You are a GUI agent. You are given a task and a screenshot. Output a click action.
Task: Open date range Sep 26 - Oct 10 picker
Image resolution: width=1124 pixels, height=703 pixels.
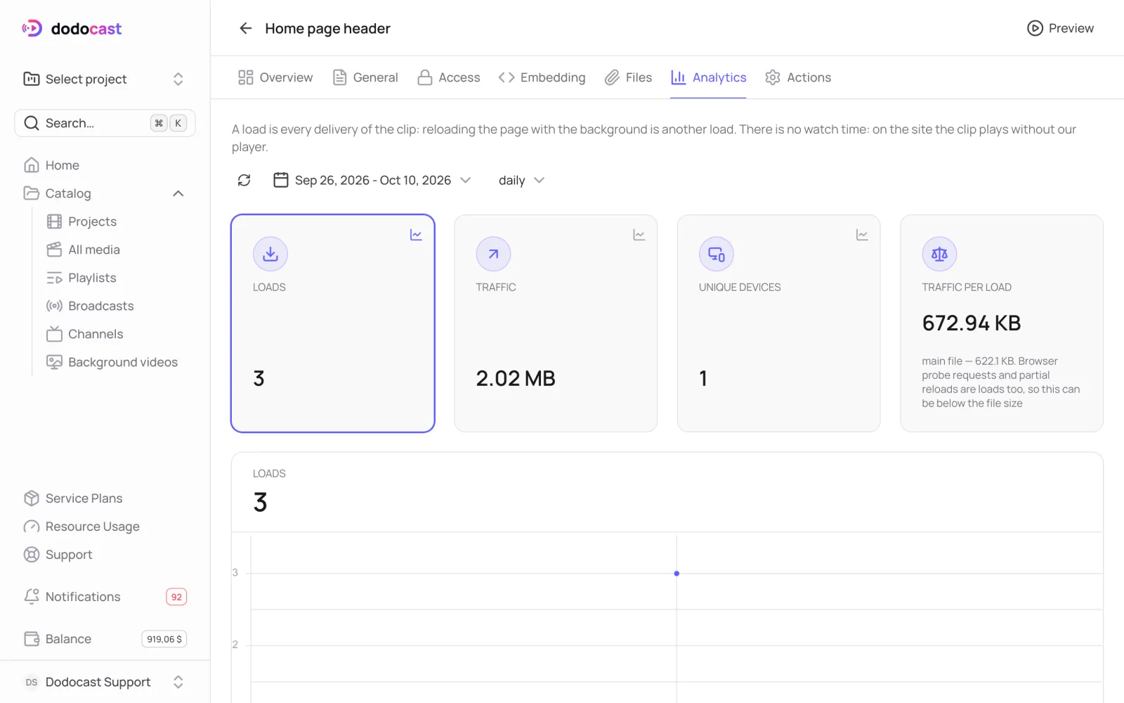pyautogui.click(x=372, y=181)
